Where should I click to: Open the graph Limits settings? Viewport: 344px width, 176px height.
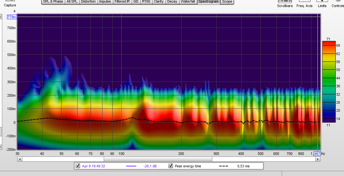point(322,1)
